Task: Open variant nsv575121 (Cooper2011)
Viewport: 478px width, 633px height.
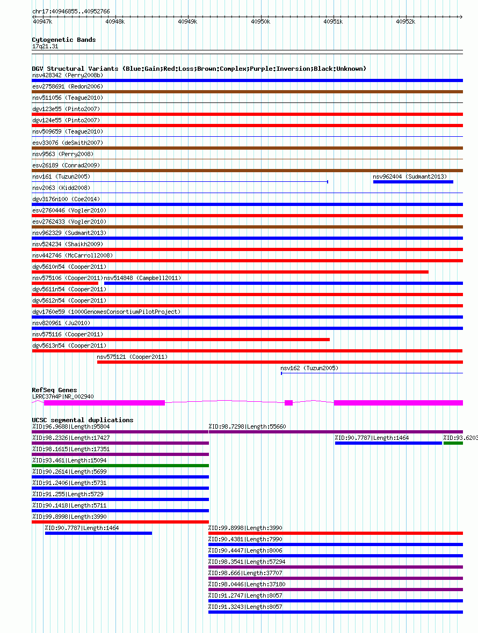Action: tap(132, 357)
